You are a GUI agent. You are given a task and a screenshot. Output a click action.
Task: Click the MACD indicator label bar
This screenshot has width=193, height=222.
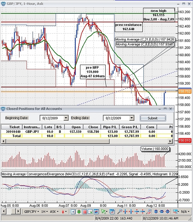coord(90,174)
